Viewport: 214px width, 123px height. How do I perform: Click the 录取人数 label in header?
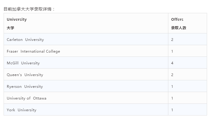click(179, 28)
